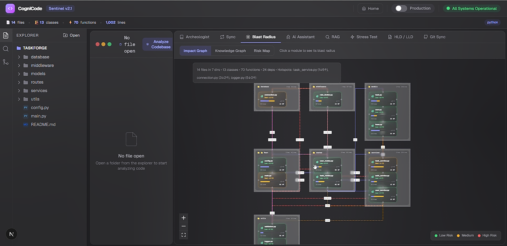Open main.py in the explorer tree
The width and height of the screenshot is (507, 246).
pyautogui.click(x=38, y=116)
